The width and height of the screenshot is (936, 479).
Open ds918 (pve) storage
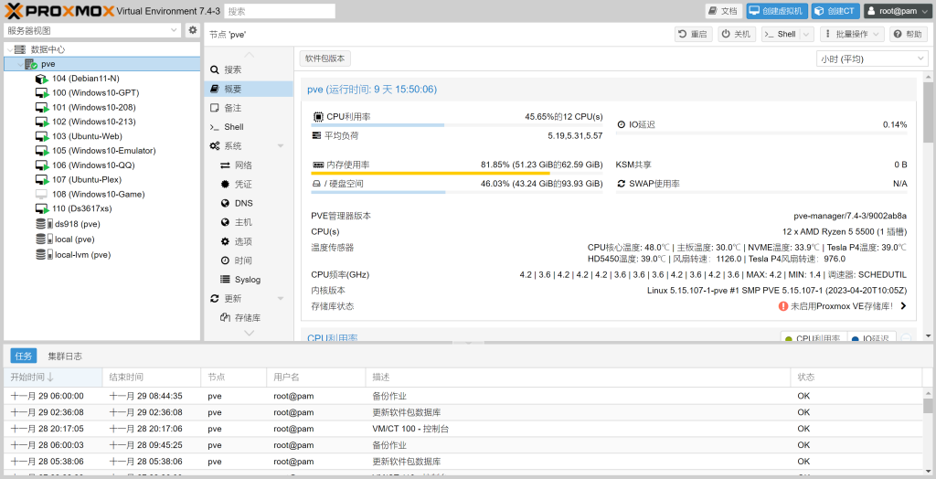click(x=77, y=224)
